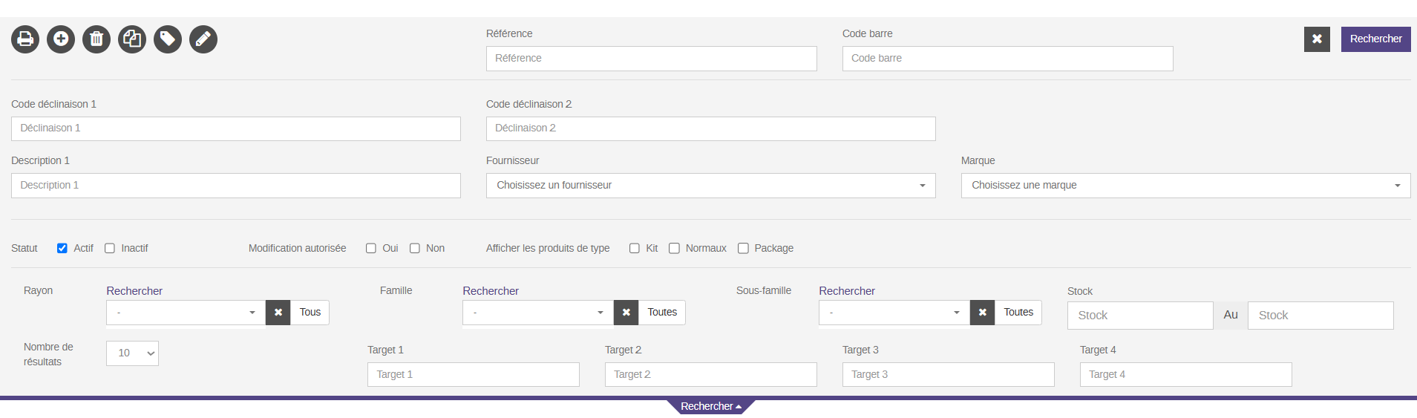Uncheck the Actif status checkbox

(x=62, y=248)
